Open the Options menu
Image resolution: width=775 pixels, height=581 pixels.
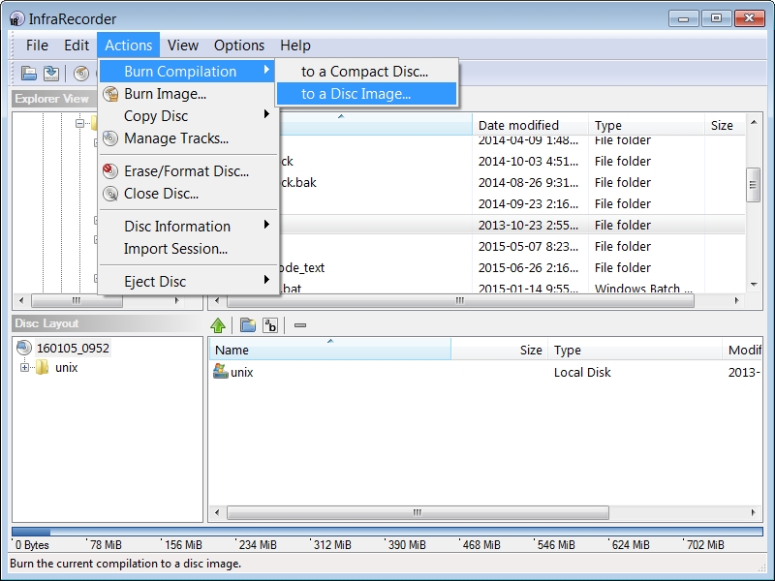[x=238, y=45]
